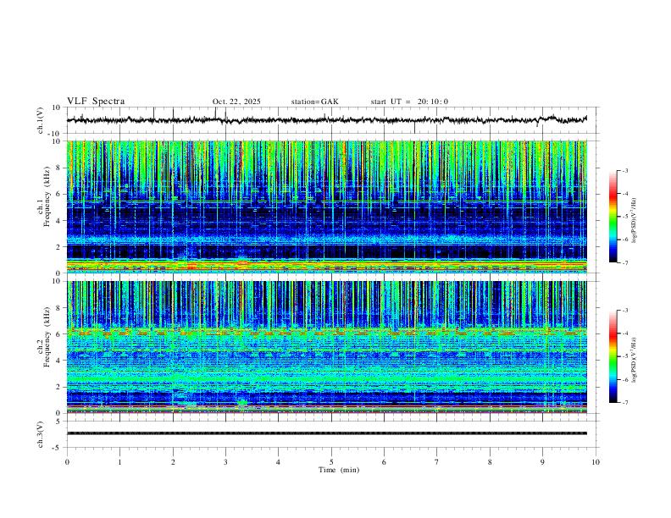Viewport: 671px width, 518px height.
Task: Select the "Oct. 22, 2025" date label
Action: coord(236,102)
